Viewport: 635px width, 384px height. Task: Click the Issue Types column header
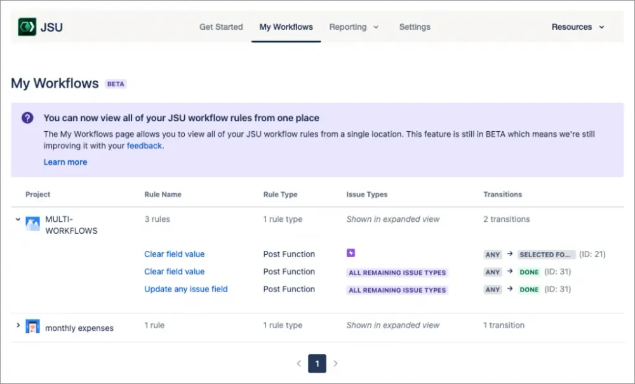click(367, 195)
